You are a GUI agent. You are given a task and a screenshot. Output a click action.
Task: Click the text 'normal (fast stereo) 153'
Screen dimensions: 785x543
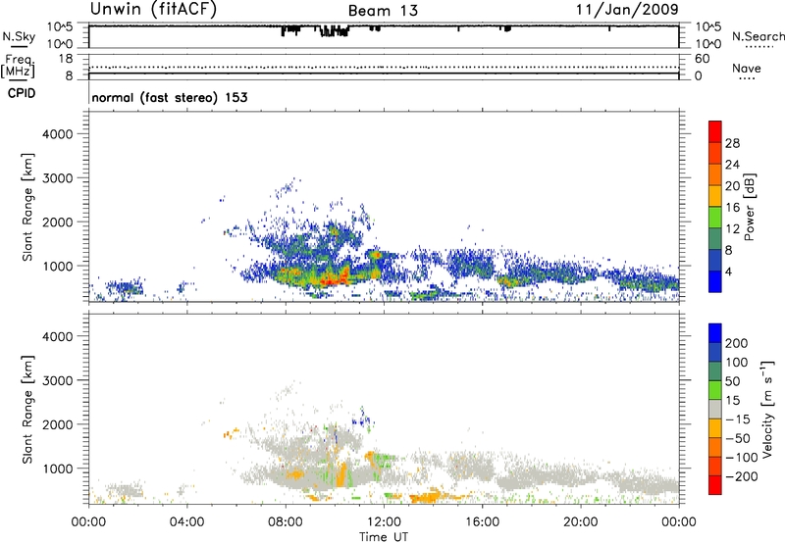170,97
